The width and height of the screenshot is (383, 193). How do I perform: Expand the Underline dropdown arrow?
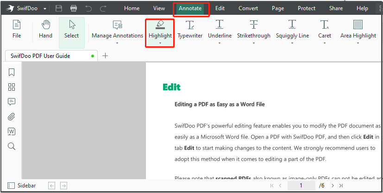[220, 44]
